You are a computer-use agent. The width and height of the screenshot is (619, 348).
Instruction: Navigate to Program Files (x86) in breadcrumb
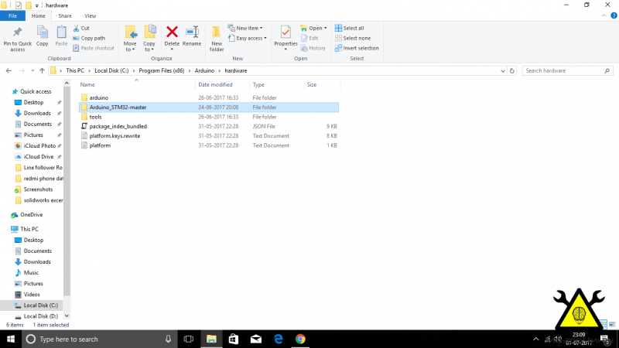click(162, 70)
